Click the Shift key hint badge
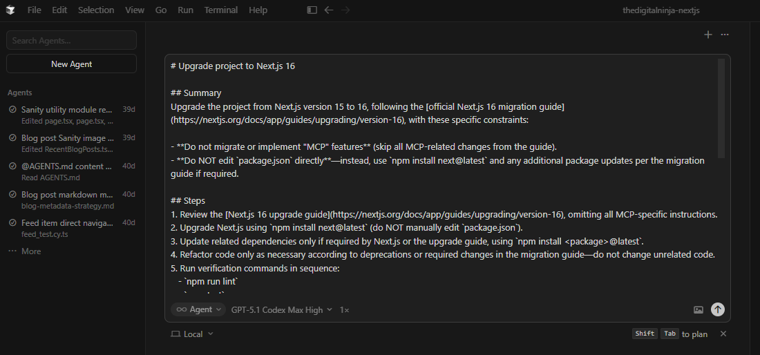 click(x=645, y=333)
